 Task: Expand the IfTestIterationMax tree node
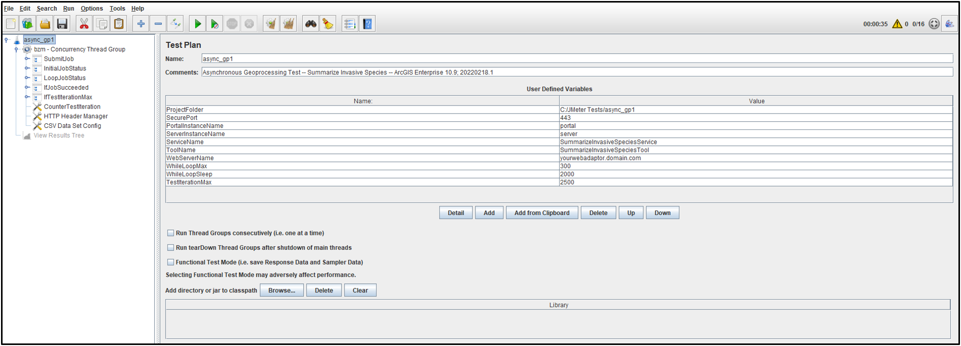(27, 97)
